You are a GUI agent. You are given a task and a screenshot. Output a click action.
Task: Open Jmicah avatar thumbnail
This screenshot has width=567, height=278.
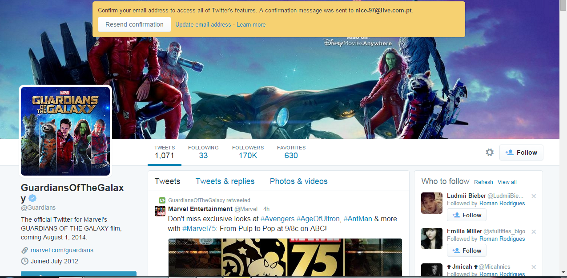(x=432, y=270)
